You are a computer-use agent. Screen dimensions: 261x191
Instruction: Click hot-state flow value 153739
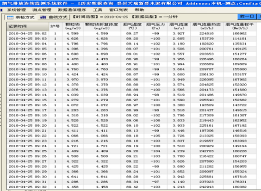pos(206,38)
